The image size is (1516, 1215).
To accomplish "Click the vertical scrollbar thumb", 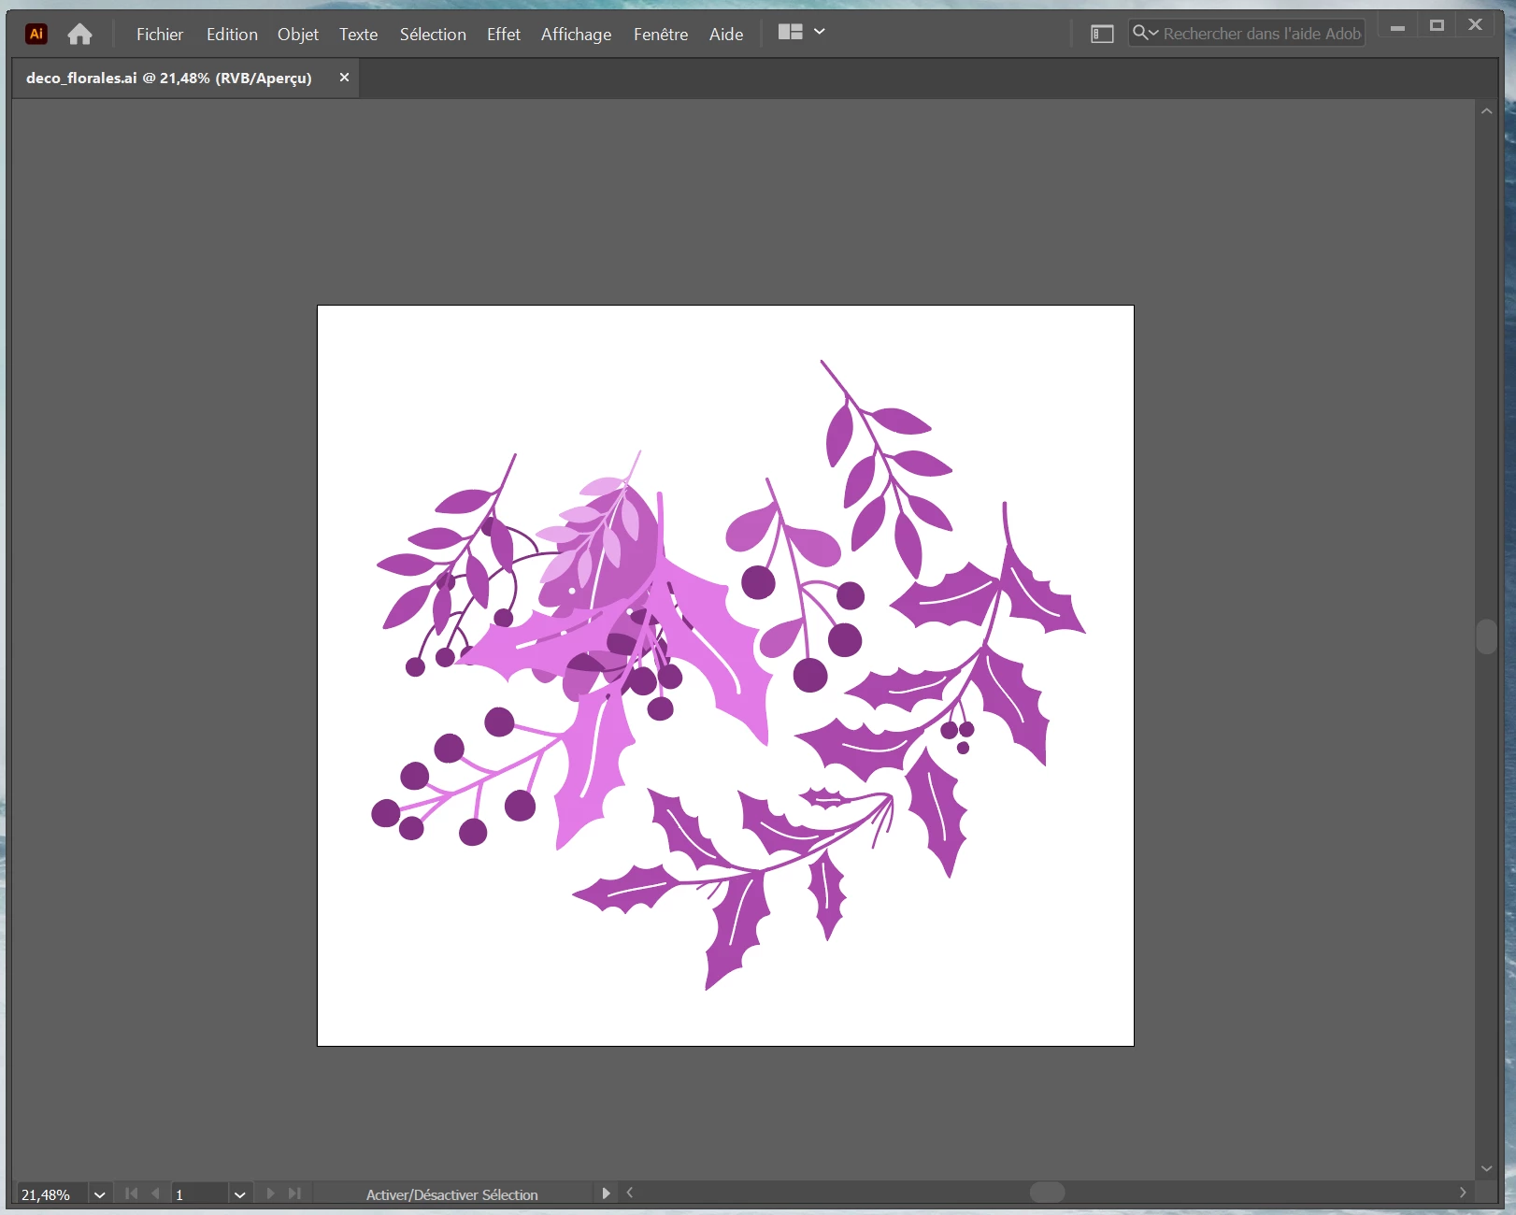I will click(1487, 636).
